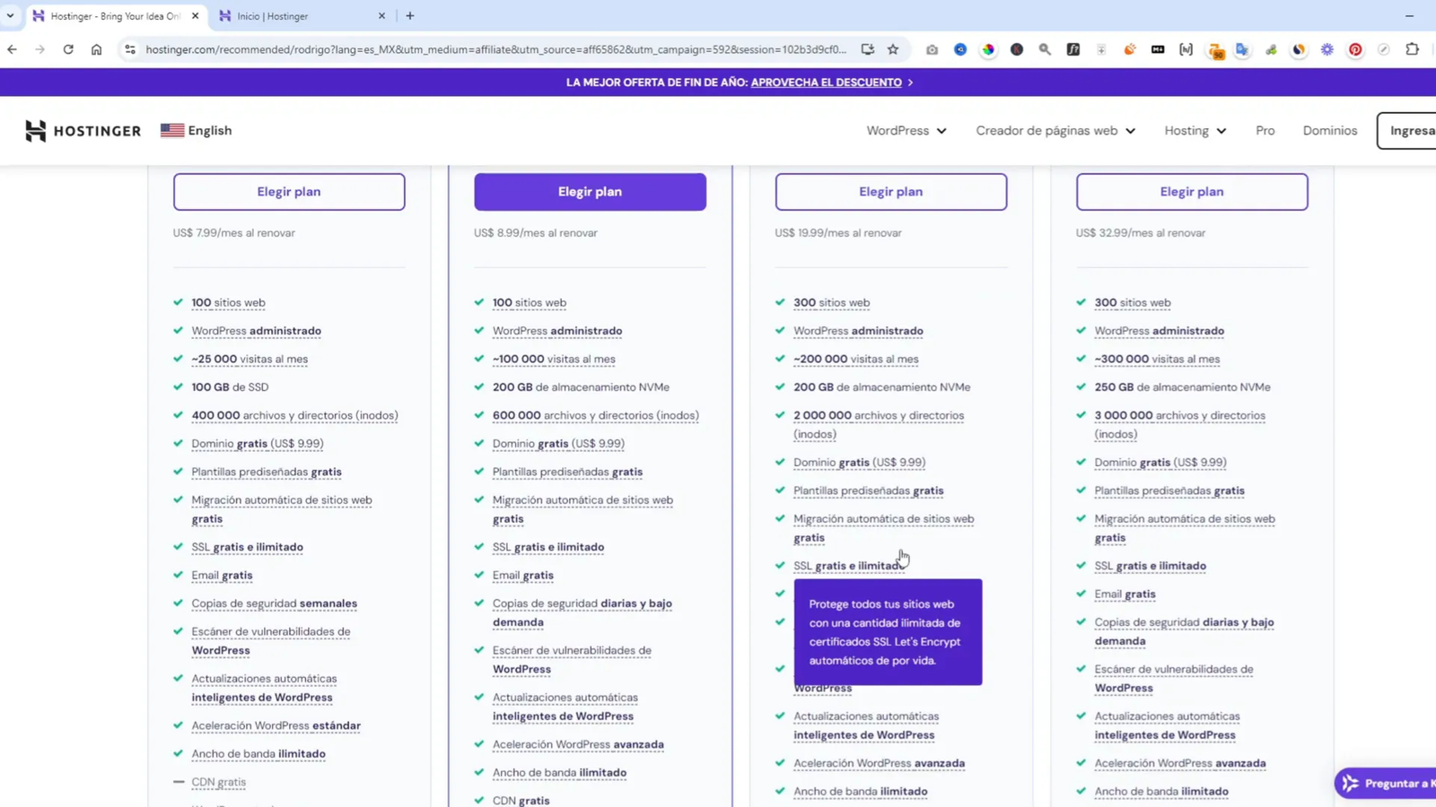Screen dimensions: 1436x807
Task: Open the English language selector
Action: pyautogui.click(x=196, y=130)
